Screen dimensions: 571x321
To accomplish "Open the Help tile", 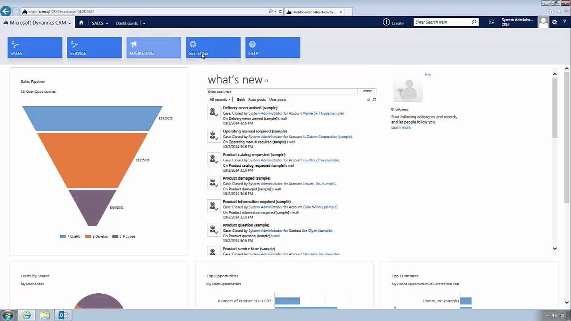I will click(273, 47).
